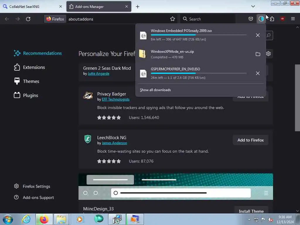
Task: Click the Firefox identity box in address bar
Action: click(55, 19)
